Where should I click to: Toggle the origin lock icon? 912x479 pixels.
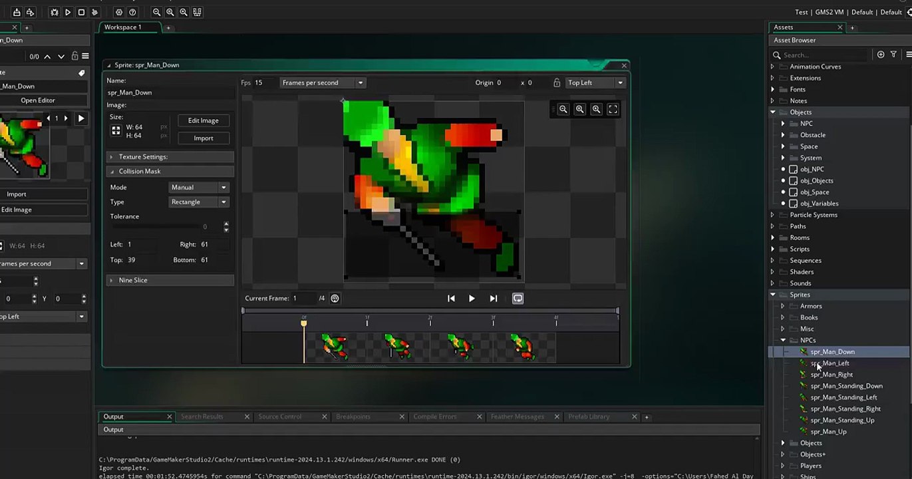557,82
